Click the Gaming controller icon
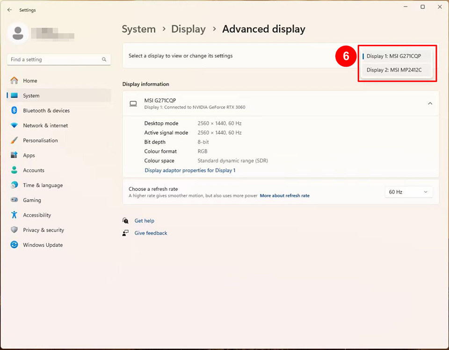 coord(14,200)
